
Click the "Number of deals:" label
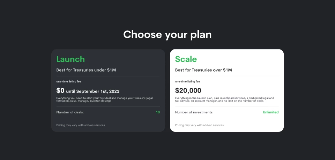click(70, 112)
